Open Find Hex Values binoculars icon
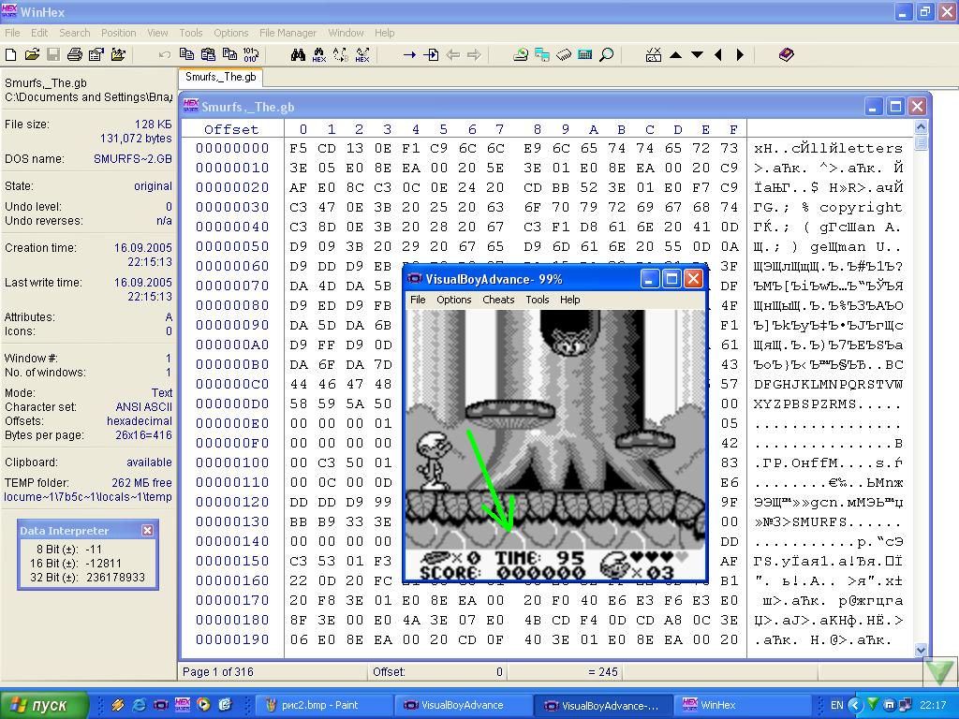Image resolution: width=959 pixels, height=719 pixels. (319, 55)
